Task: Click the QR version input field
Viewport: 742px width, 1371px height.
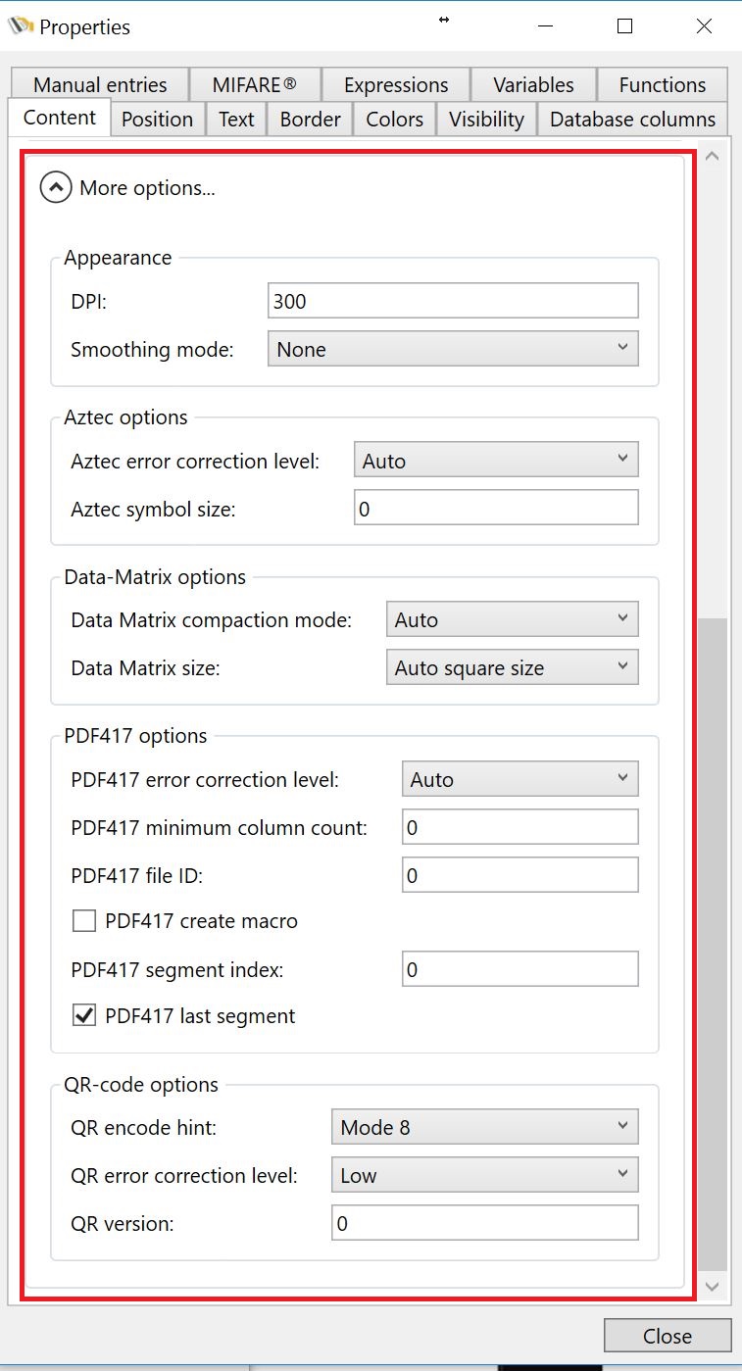Action: coord(485,1223)
